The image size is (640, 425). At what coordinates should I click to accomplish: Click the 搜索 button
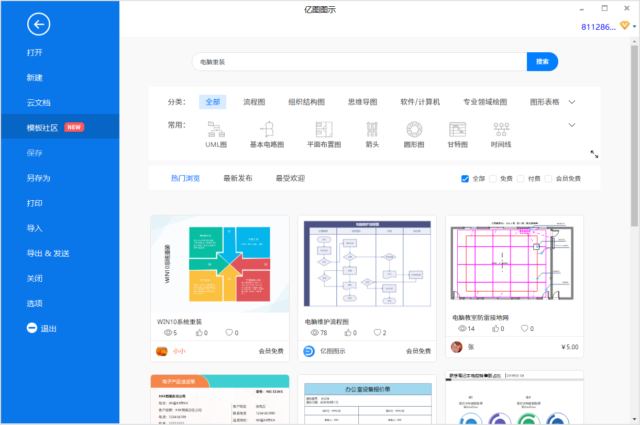click(542, 62)
